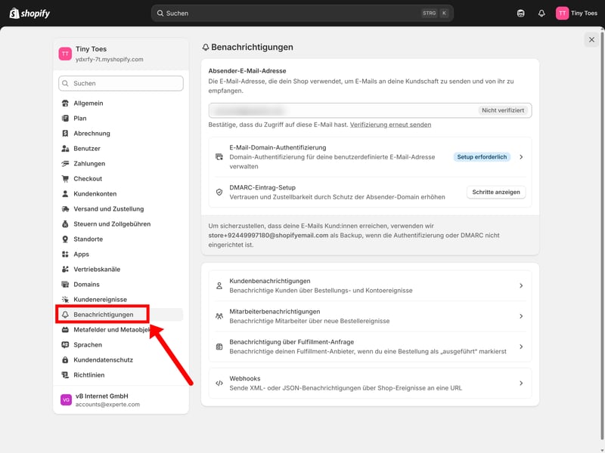The height and width of the screenshot is (453, 605).
Task: Expand E-Mail-Domain-Authentifizierung chevron
Action: pos(521,157)
